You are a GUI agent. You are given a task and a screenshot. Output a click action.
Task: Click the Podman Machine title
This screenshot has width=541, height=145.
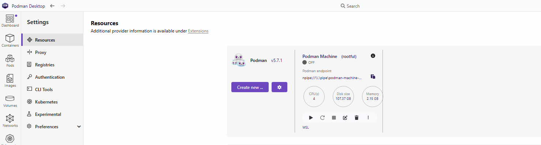point(320,56)
